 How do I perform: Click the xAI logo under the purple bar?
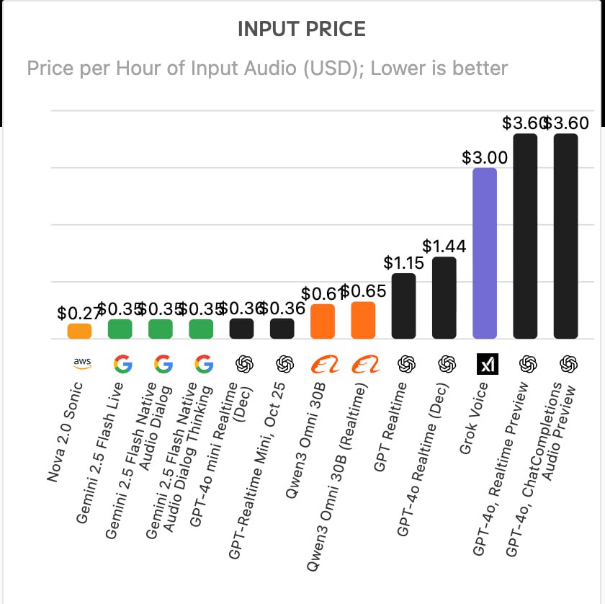coord(485,365)
